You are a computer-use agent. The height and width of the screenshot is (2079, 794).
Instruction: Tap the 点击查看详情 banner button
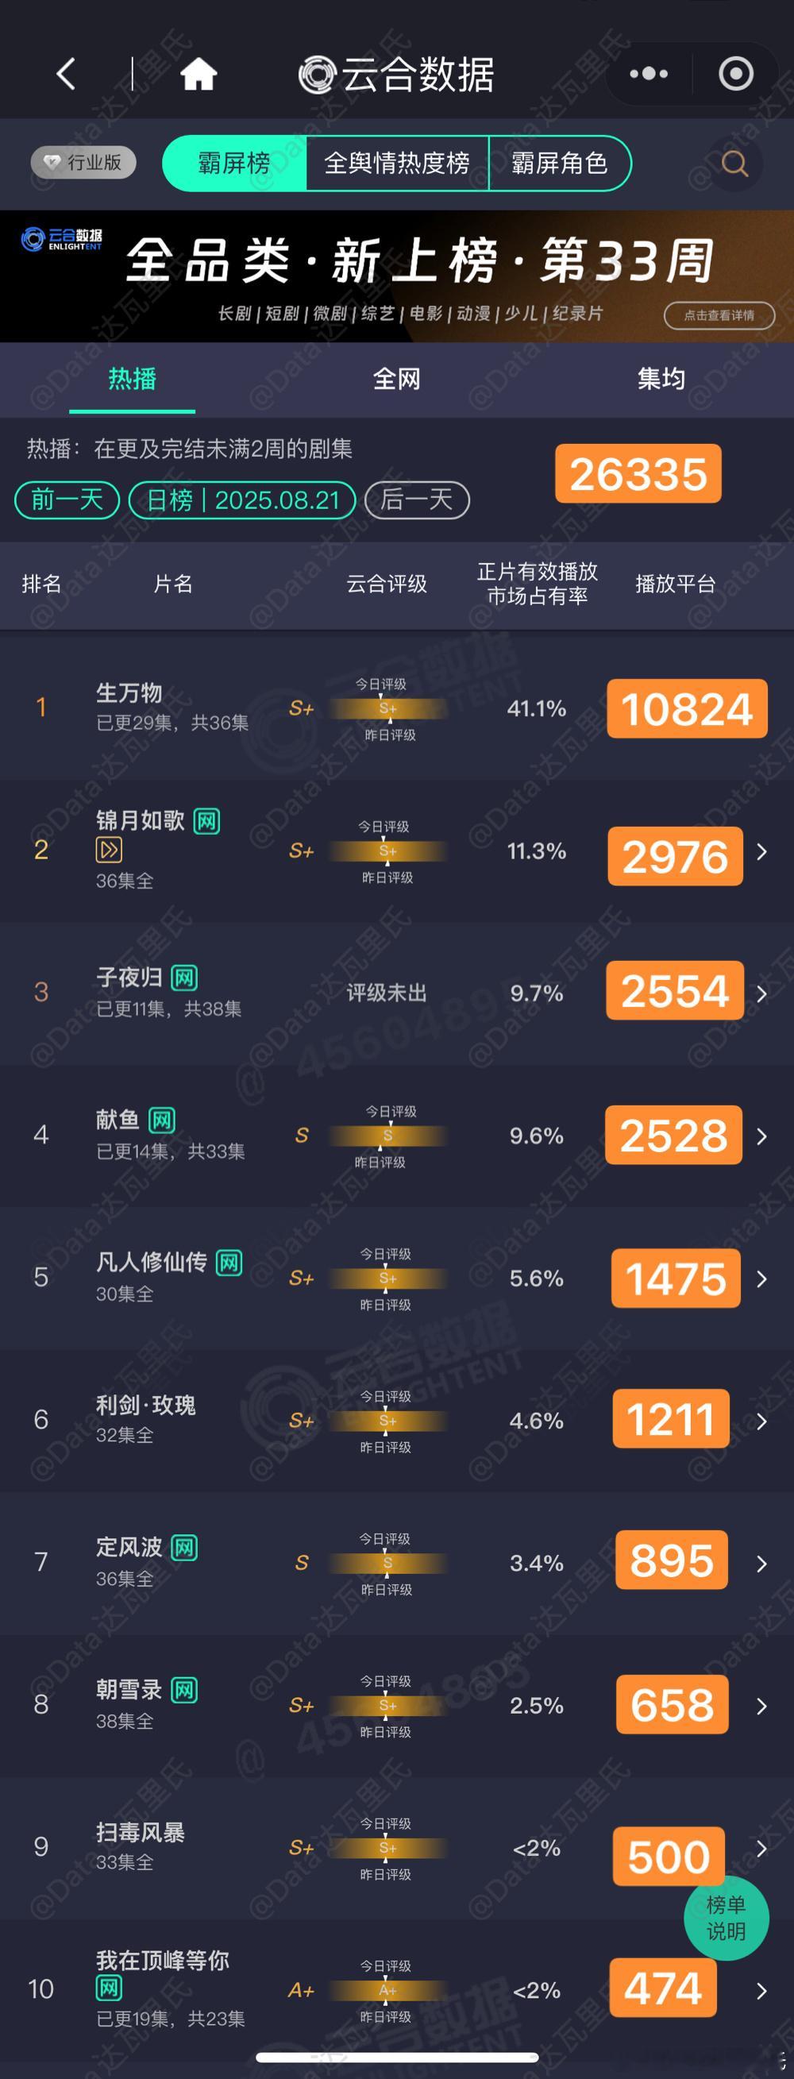coord(719,314)
